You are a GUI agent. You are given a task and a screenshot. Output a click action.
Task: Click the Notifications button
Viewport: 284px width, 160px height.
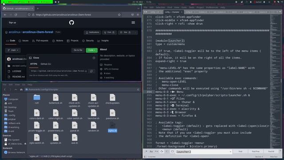[x=92, y=32]
